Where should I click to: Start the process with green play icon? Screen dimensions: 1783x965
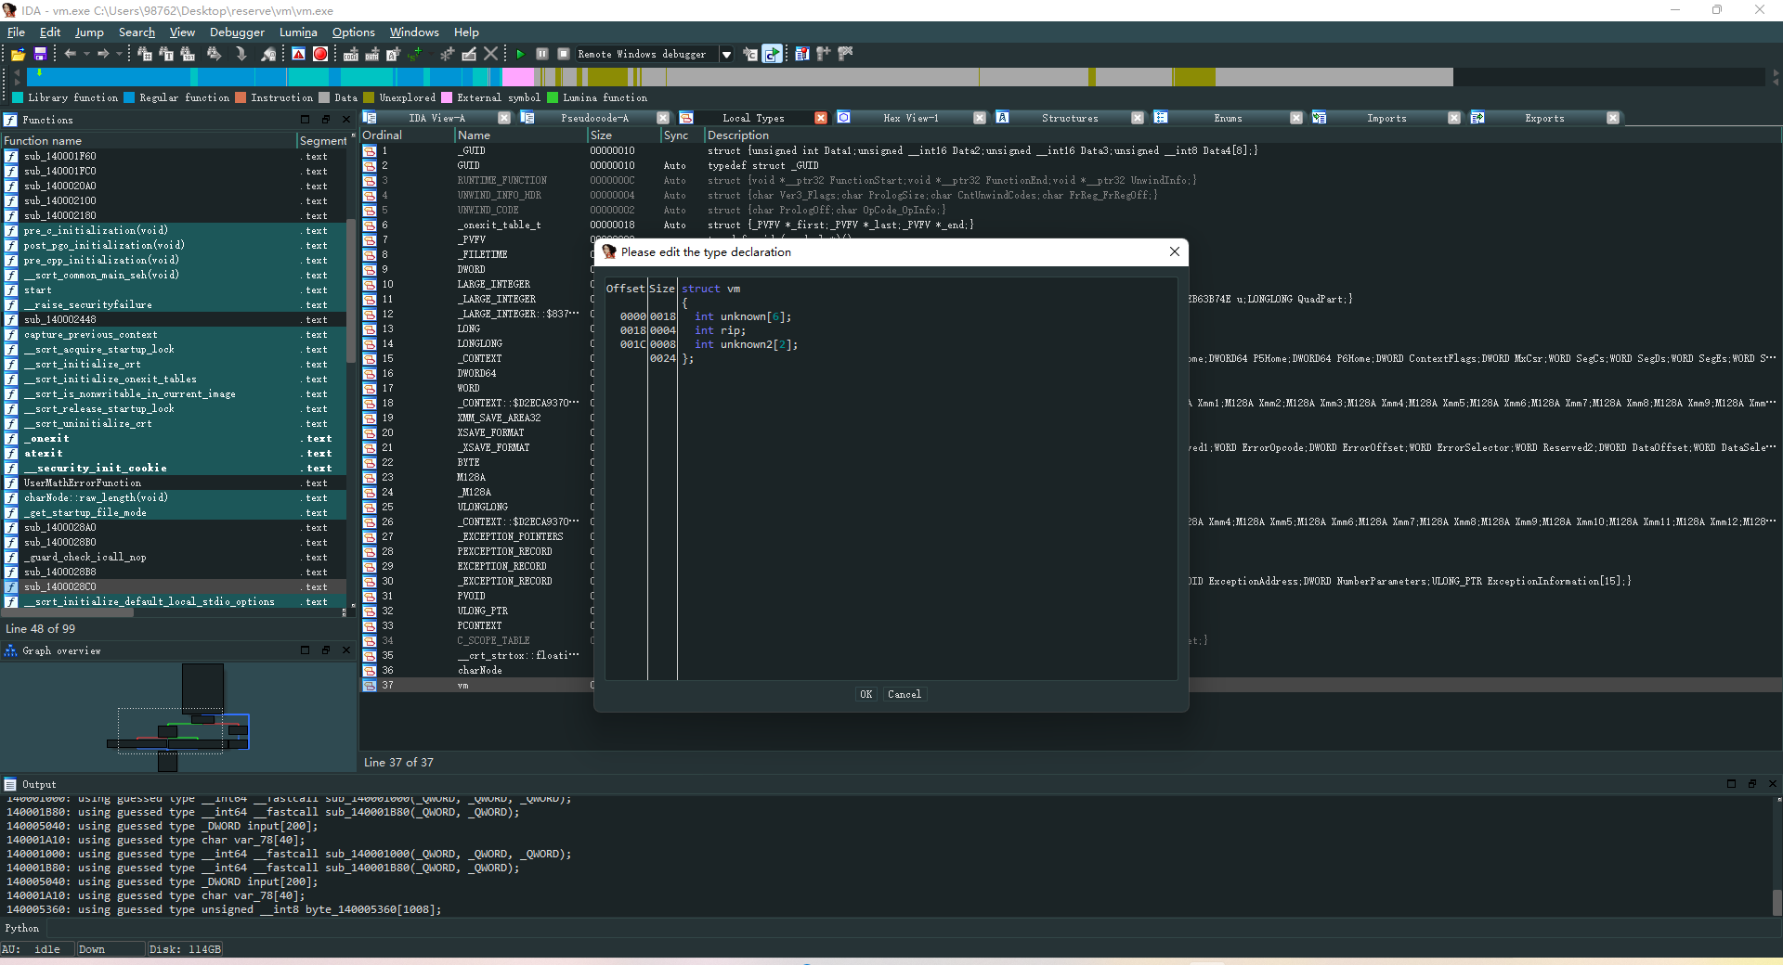tap(520, 55)
